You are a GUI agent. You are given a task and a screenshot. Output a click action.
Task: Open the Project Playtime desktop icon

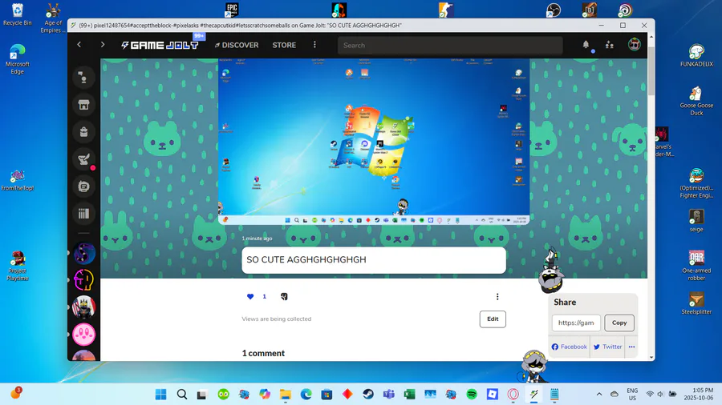pos(18,266)
